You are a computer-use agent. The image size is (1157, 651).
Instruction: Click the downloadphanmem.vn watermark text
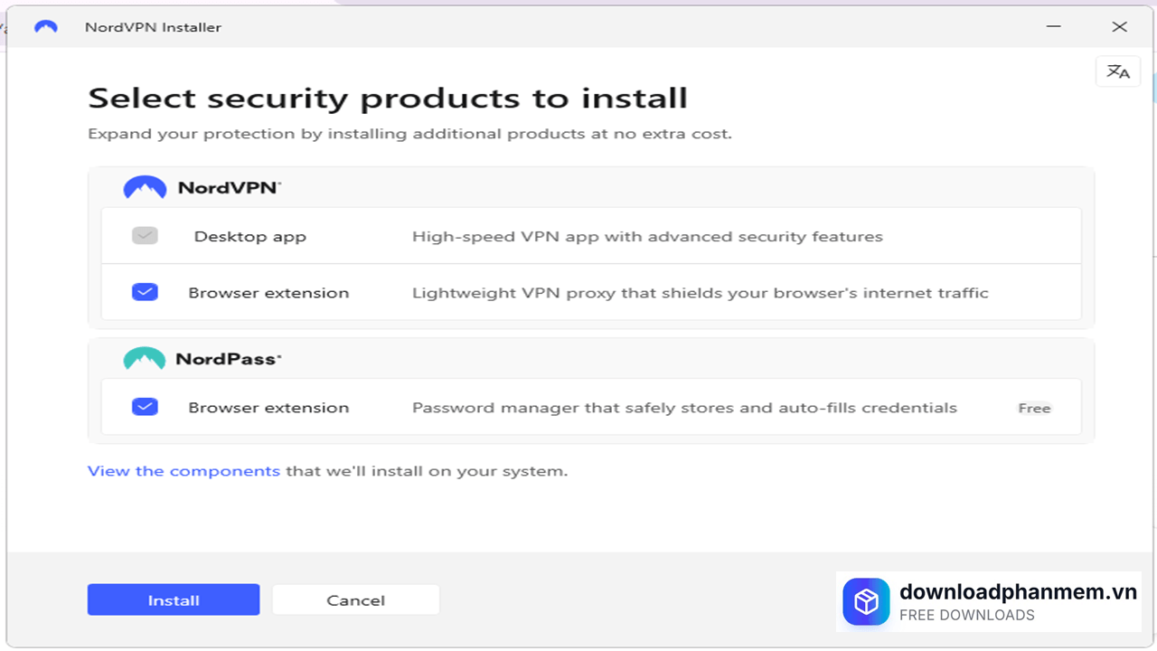(x=1018, y=592)
